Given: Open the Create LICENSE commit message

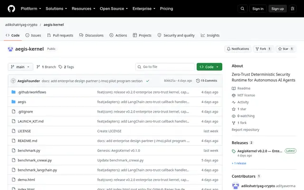Looking at the screenshot, I should click(x=109, y=131).
